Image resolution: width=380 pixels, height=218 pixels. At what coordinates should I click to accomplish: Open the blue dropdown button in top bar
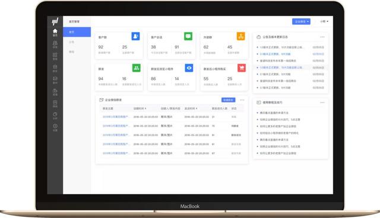coord(301,21)
